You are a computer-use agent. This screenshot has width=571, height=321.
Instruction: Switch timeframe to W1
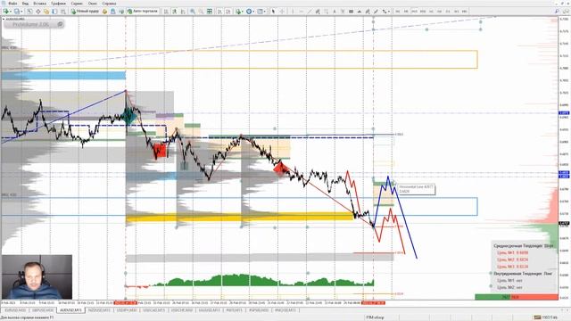click(x=456, y=12)
